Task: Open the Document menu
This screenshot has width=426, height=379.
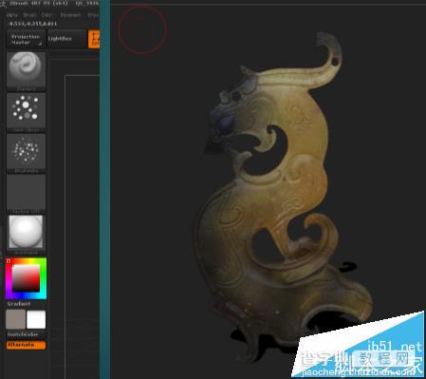Action: click(70, 15)
